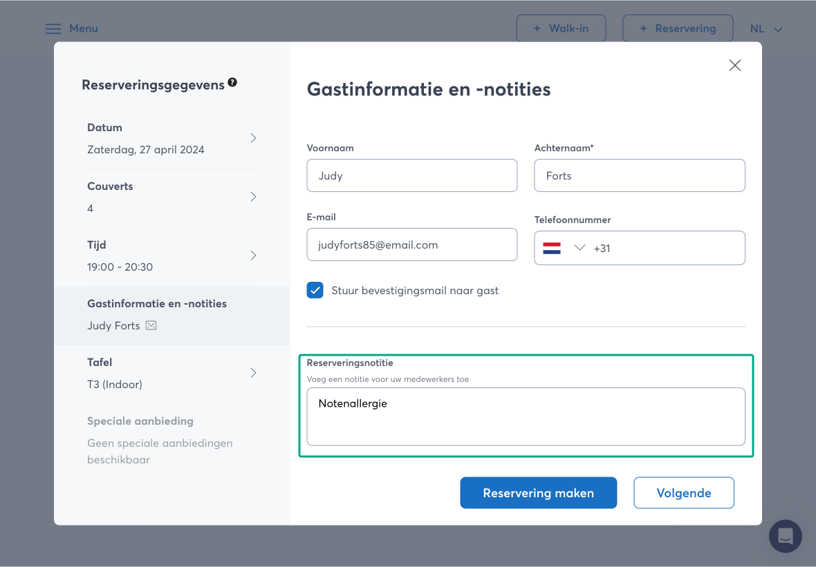
Task: Click the envelope icon next to Judy Forts
Action: 151,325
